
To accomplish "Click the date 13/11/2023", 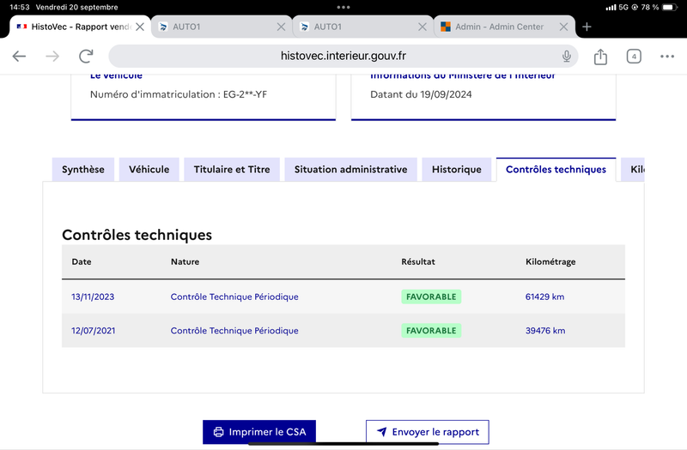I will coord(93,297).
